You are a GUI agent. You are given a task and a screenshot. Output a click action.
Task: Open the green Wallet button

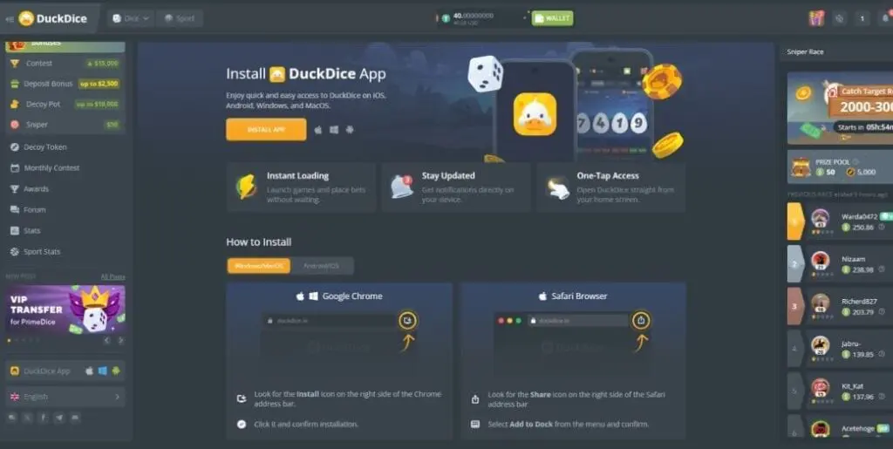[x=553, y=18]
